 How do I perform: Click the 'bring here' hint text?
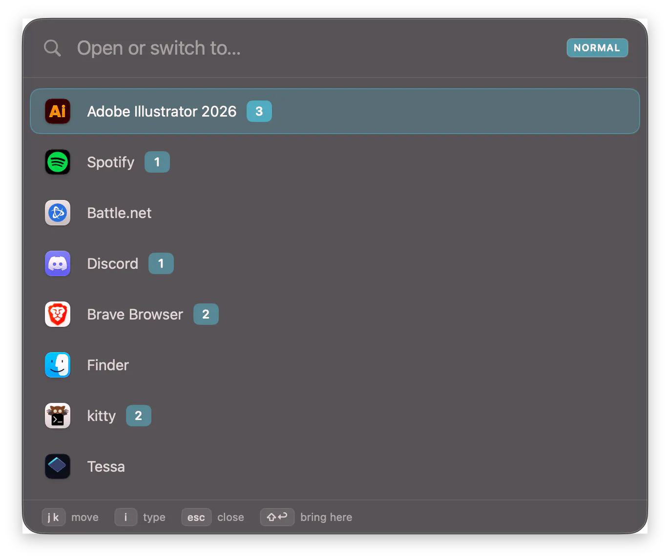pyautogui.click(x=326, y=517)
